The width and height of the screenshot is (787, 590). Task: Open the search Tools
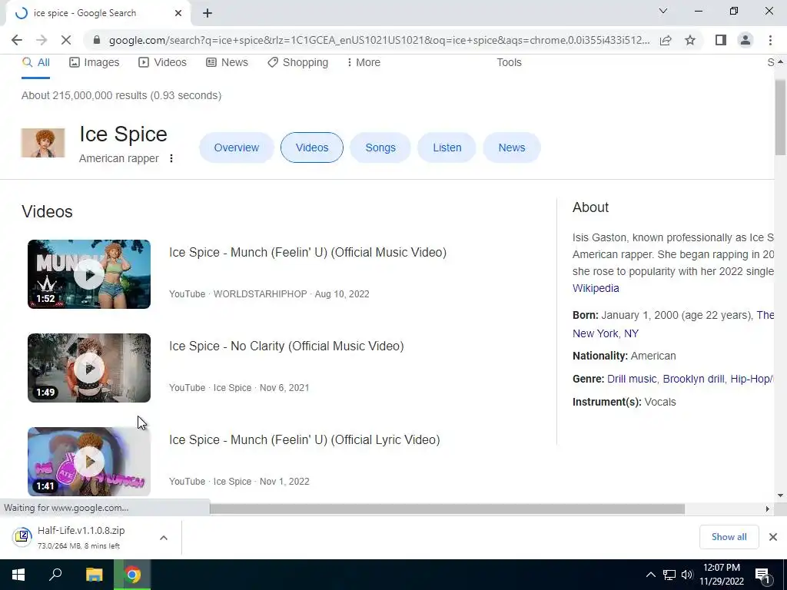click(x=509, y=62)
